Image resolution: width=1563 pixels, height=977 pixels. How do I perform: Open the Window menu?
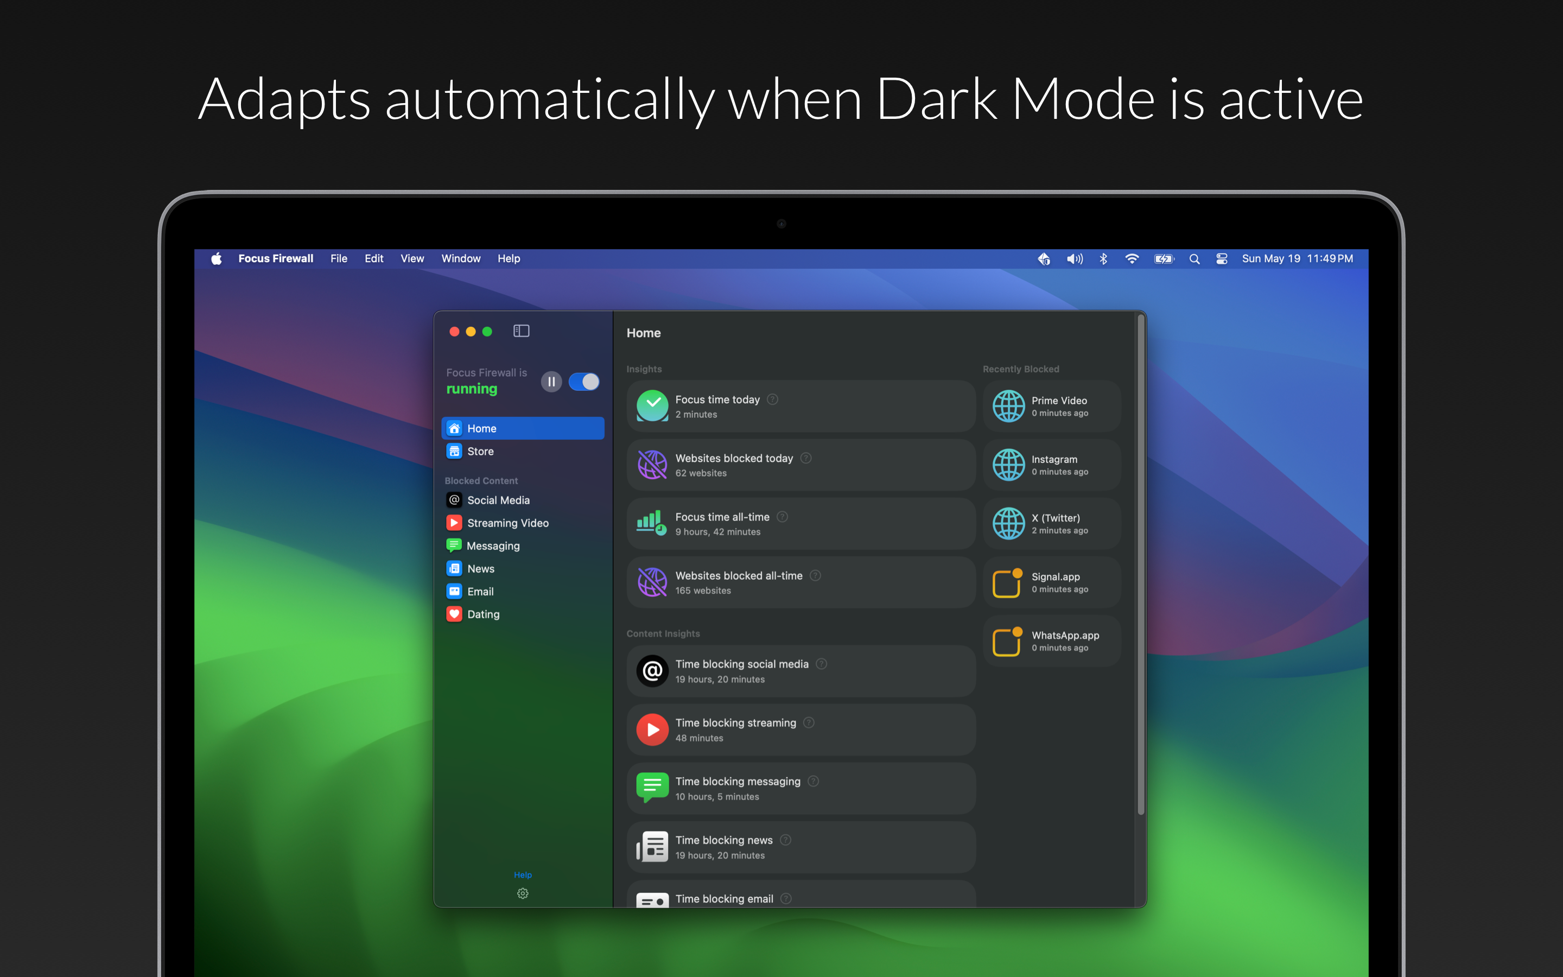461,258
